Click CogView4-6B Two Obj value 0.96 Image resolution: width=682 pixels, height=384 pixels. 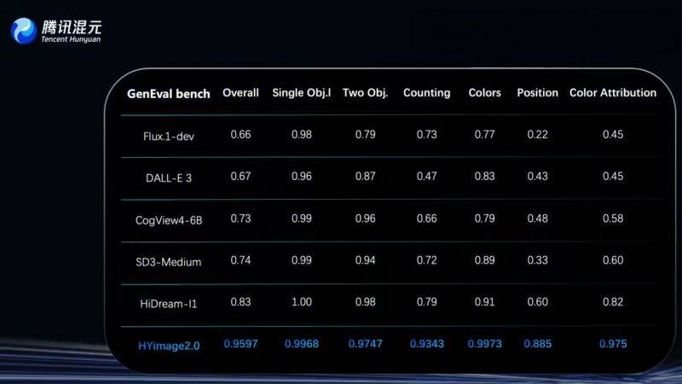click(365, 218)
